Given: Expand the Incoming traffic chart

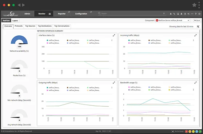Looking at the screenshot, I should pyautogui.click(x=195, y=35).
